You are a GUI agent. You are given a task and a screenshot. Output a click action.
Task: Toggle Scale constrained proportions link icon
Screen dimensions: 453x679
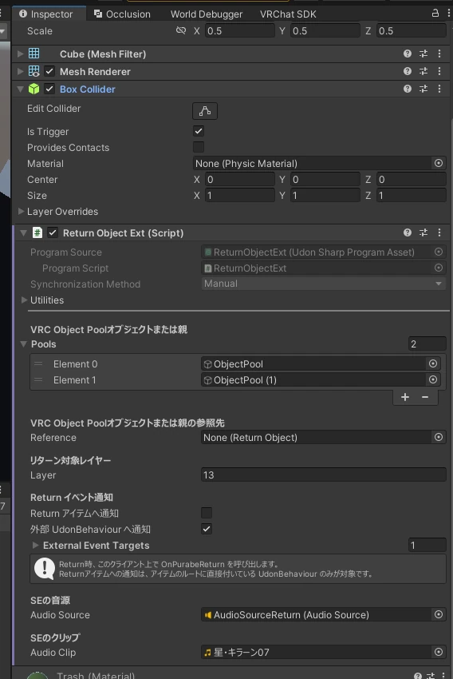point(181,30)
